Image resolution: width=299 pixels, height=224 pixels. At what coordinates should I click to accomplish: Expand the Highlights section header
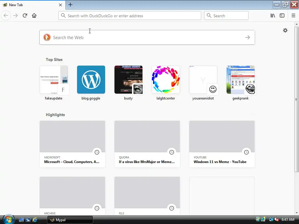tap(55, 115)
